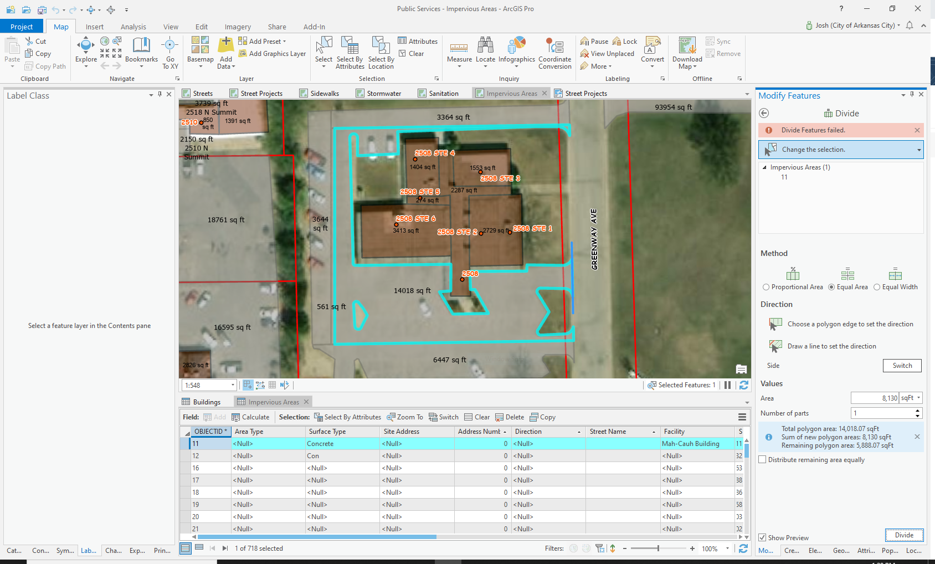Delete selected rows in table
Image resolution: width=935 pixels, height=564 pixels.
[x=510, y=417]
